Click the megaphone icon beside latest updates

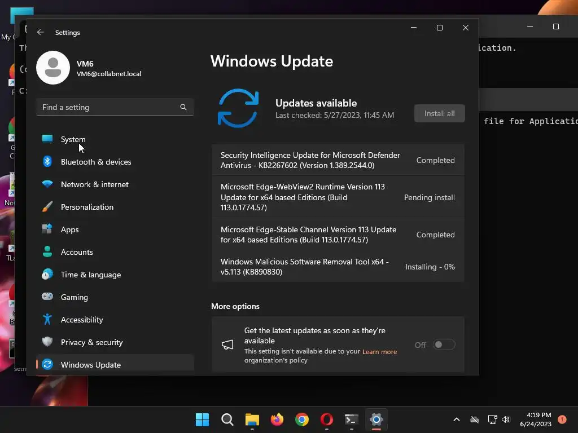227,344
